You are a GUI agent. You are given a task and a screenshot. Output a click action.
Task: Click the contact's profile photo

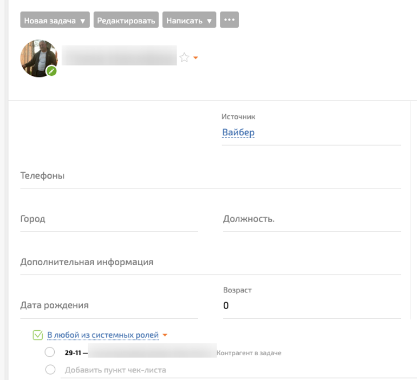[x=38, y=57]
